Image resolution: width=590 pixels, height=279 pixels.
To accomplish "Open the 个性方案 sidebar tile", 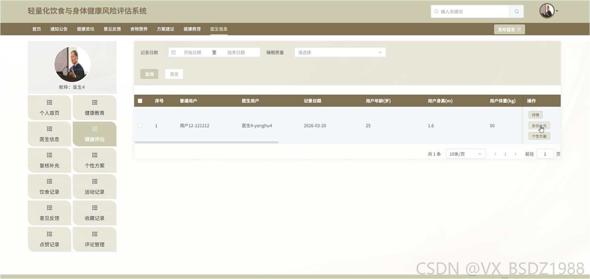I will pos(94,160).
